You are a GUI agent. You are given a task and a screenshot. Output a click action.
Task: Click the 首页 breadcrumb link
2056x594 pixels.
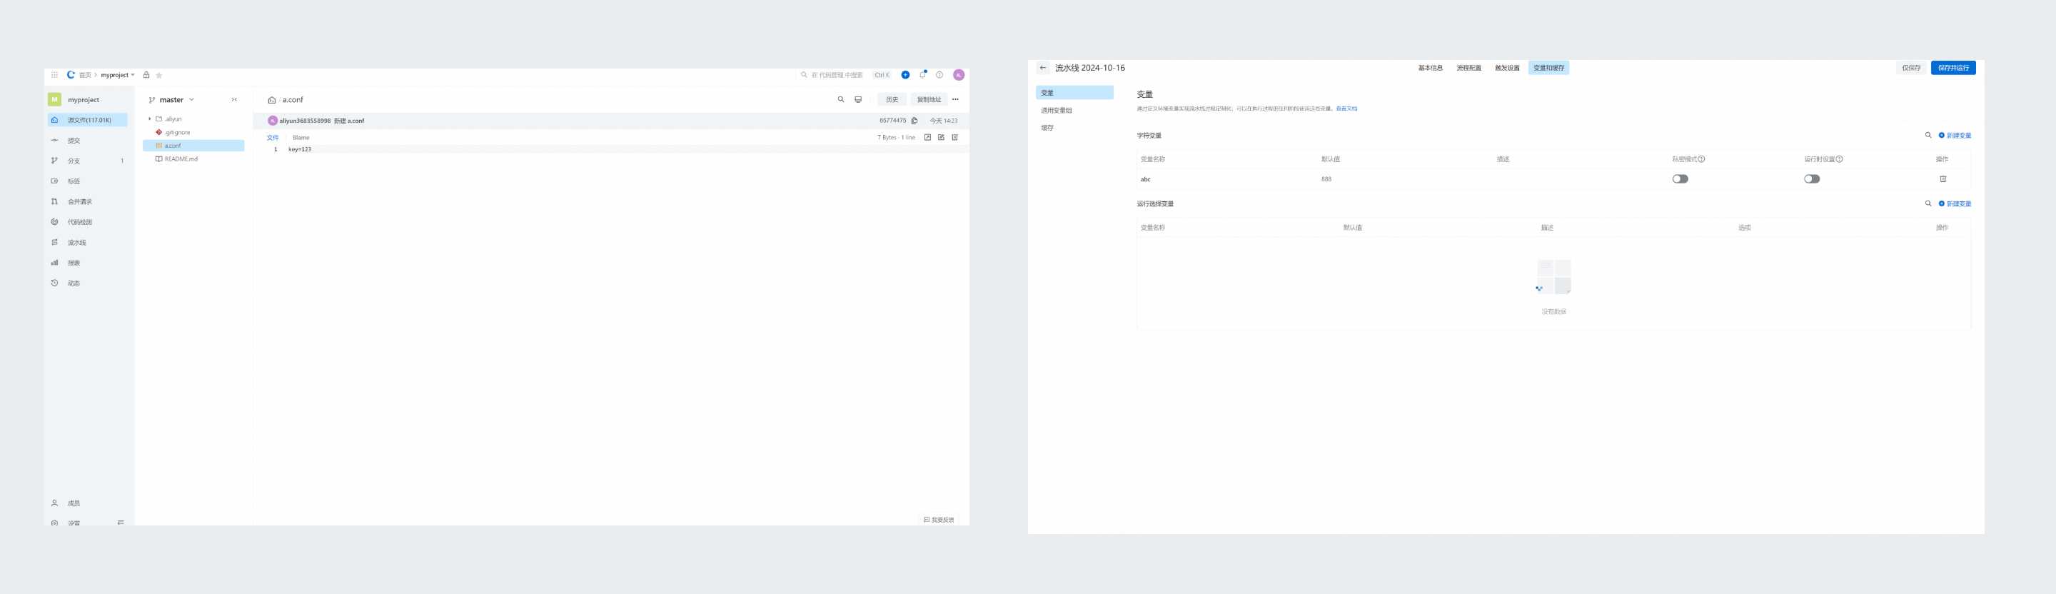pyautogui.click(x=85, y=75)
